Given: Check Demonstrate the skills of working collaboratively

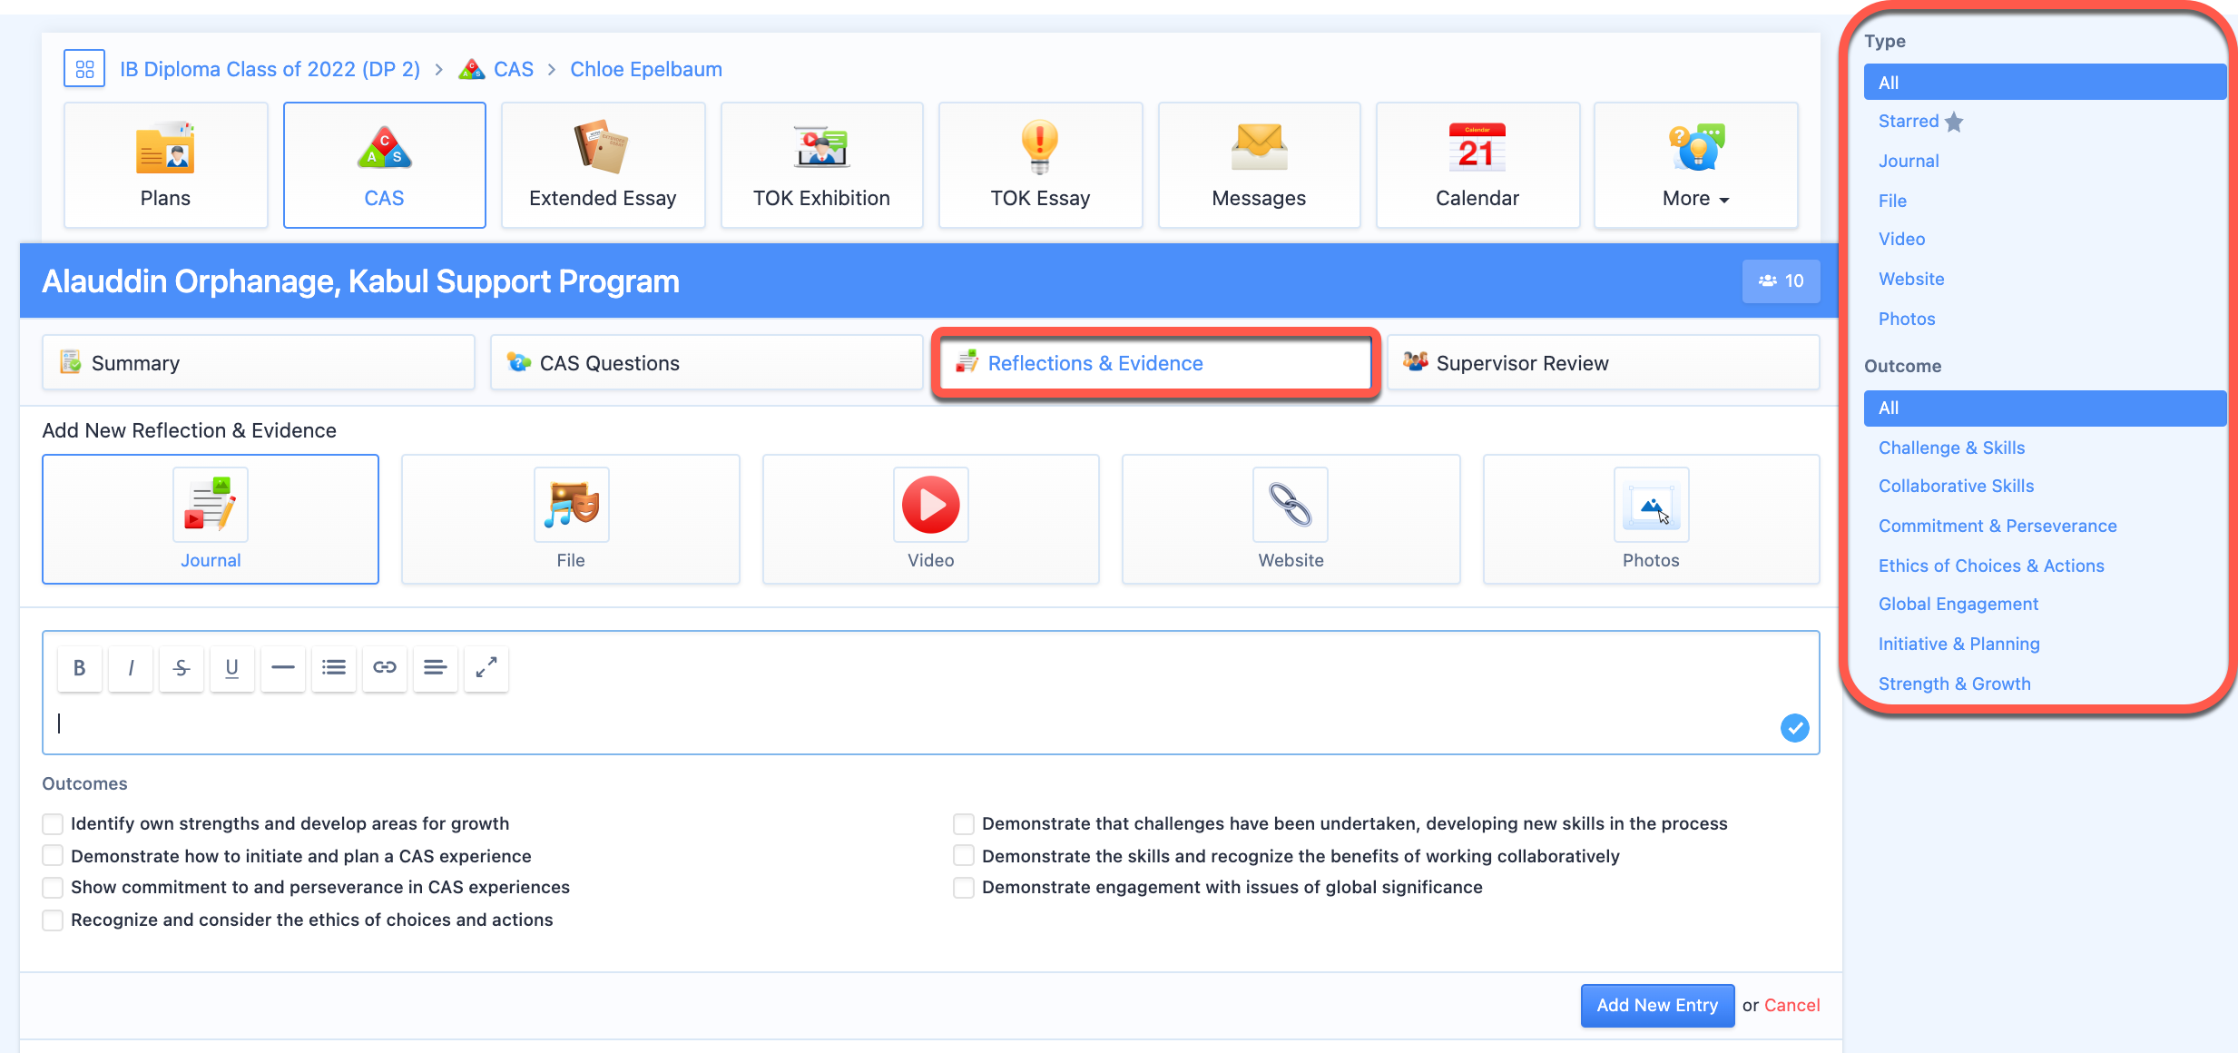Looking at the screenshot, I should (x=964, y=856).
